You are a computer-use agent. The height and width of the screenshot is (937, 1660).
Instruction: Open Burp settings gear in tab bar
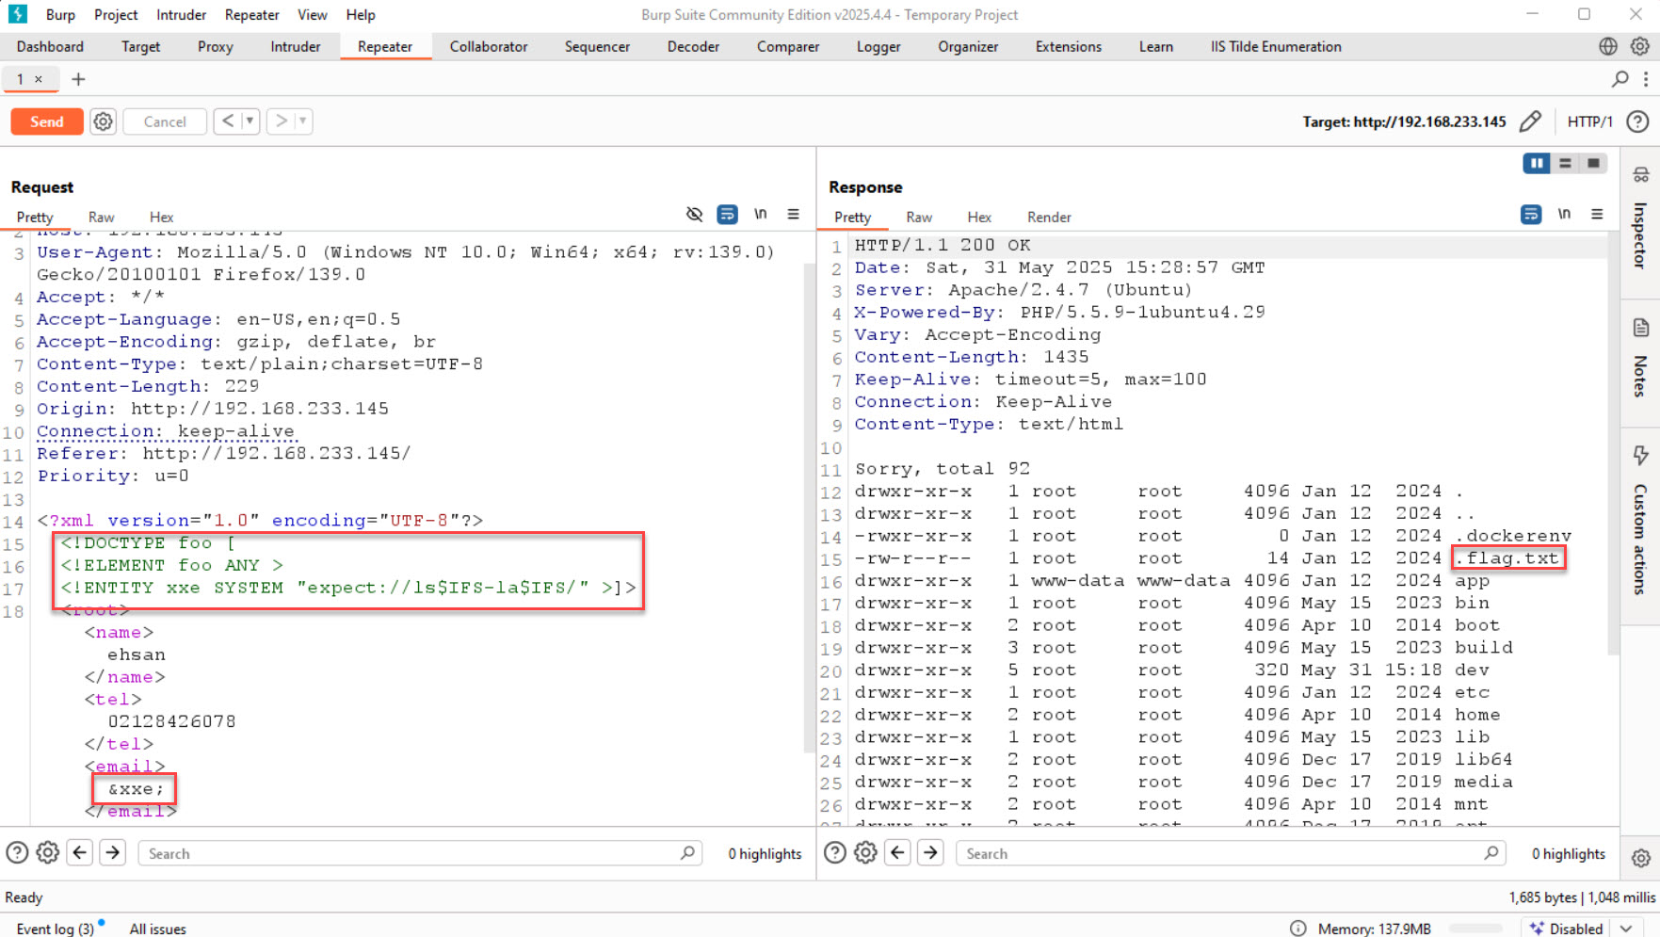pyautogui.click(x=1640, y=46)
